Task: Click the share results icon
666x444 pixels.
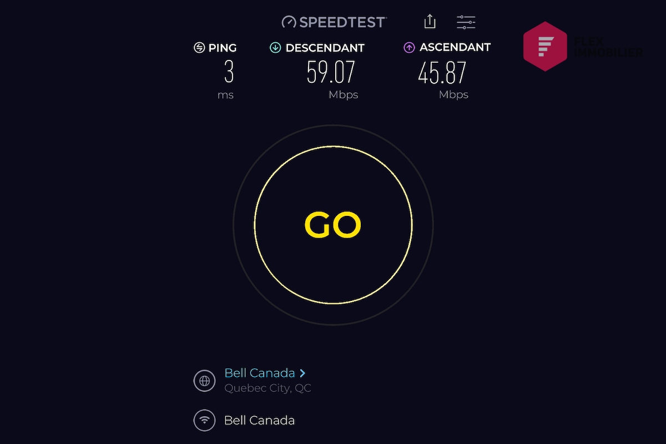Action: tap(430, 22)
